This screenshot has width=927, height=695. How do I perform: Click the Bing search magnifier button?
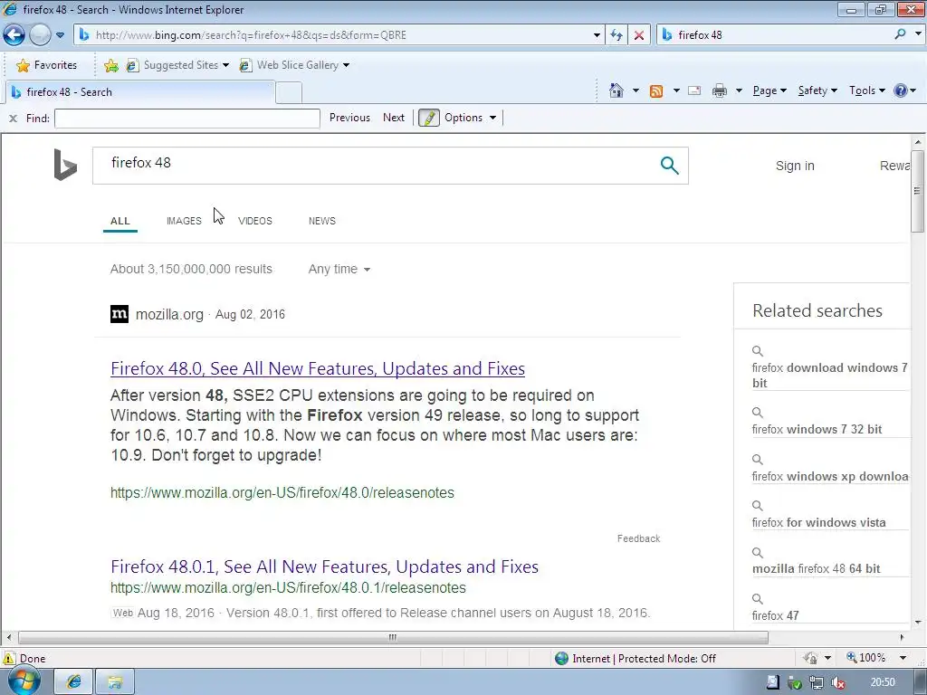coord(669,166)
